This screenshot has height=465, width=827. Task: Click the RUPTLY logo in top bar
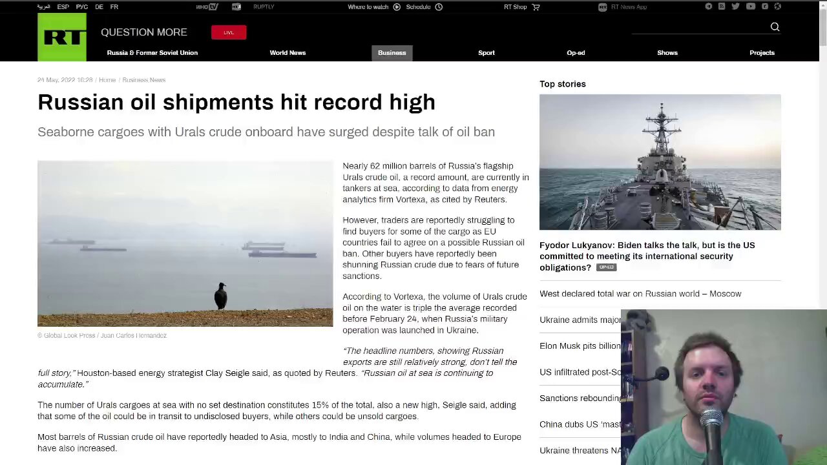click(x=264, y=6)
